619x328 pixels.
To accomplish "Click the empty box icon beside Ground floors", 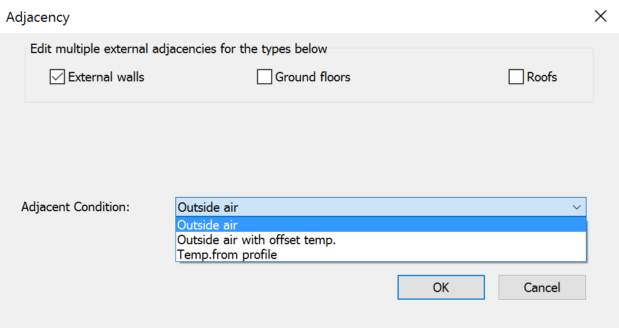I will pos(265,77).
